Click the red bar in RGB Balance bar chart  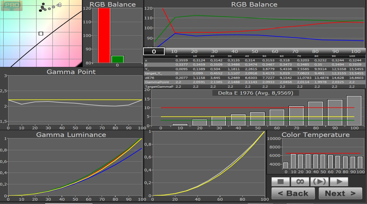coord(104,35)
